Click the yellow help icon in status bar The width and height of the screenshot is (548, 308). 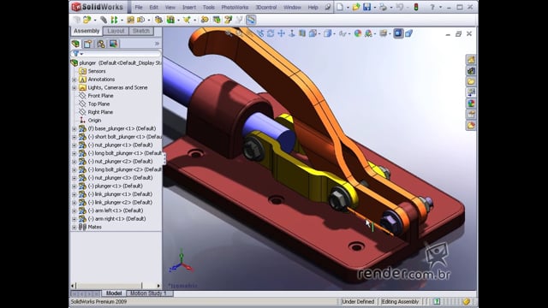pos(466,301)
